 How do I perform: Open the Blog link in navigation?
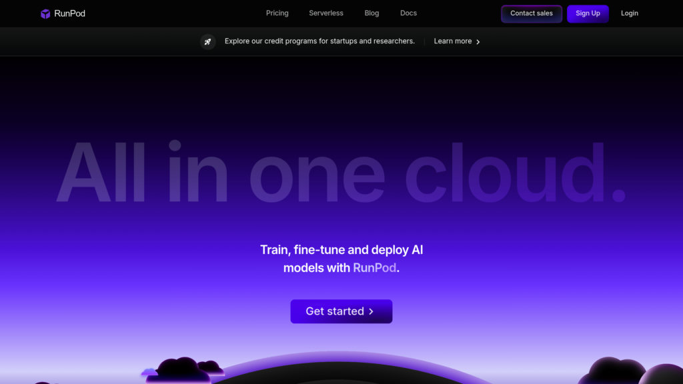(x=372, y=13)
